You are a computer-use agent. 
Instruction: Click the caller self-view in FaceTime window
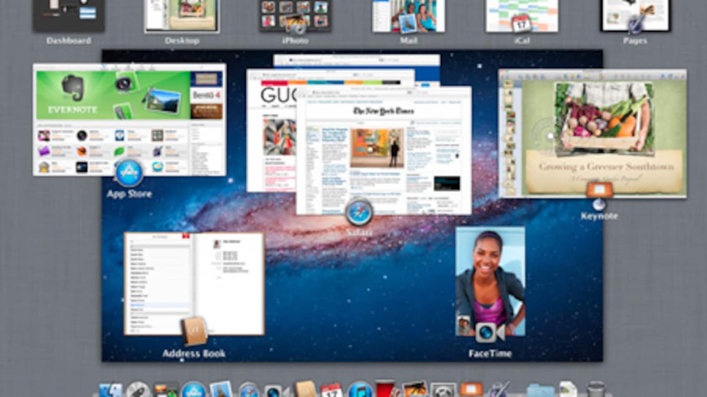(464, 325)
